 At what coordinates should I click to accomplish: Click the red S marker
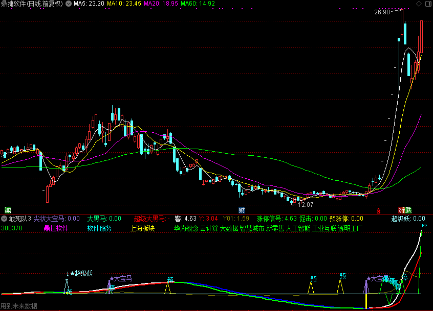click(x=379, y=211)
